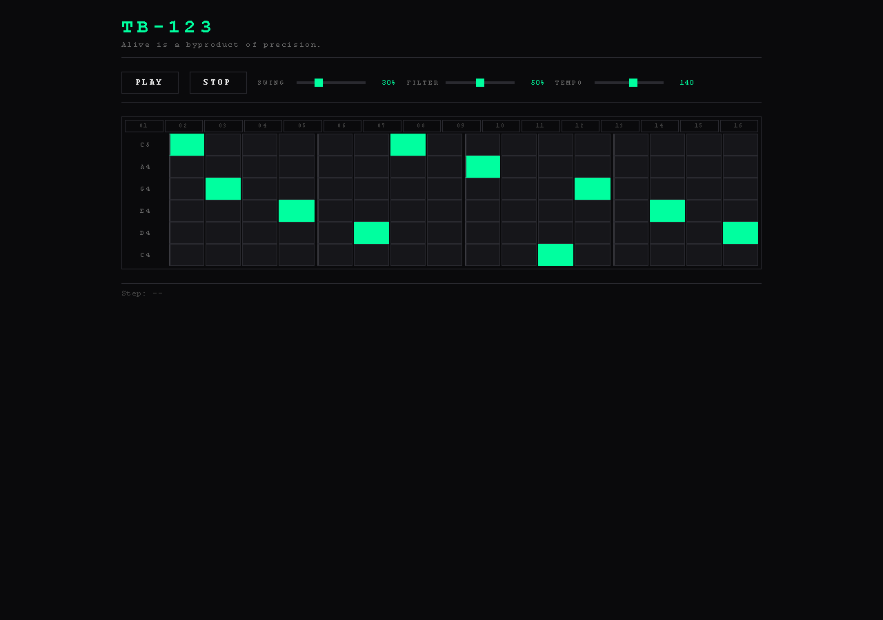The height and width of the screenshot is (620, 883).
Task: Click the E4 row label
Action: 146,211
